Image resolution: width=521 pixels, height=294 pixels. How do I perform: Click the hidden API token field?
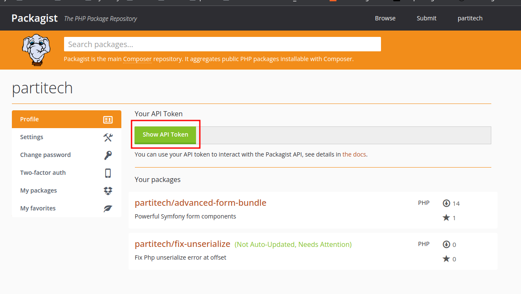pos(344,135)
